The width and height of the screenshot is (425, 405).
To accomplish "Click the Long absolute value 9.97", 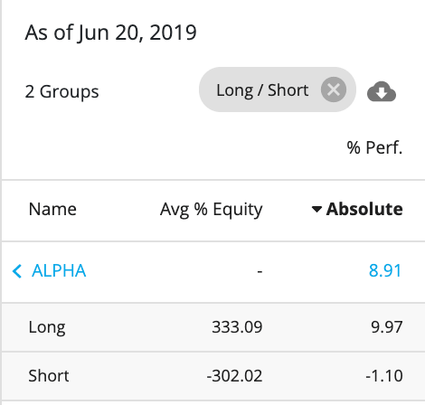I will 387,327.
